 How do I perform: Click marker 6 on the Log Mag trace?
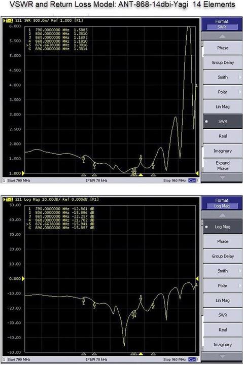point(153,306)
